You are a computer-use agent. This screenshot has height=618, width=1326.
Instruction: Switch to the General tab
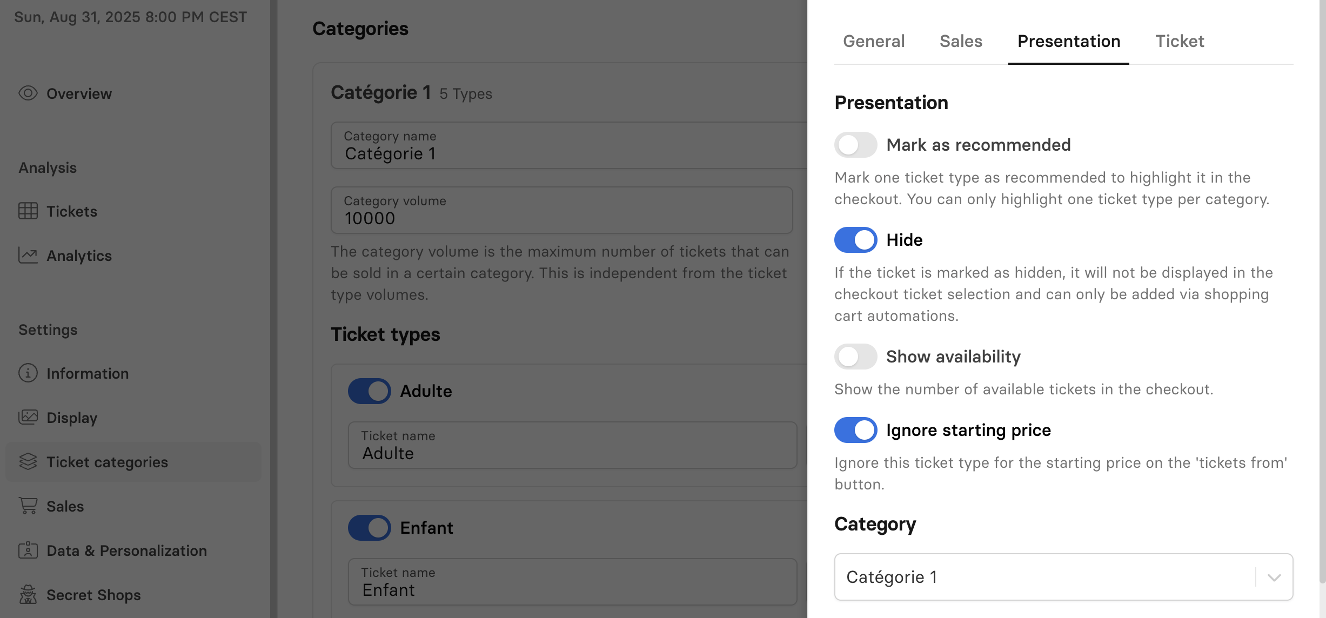[874, 41]
